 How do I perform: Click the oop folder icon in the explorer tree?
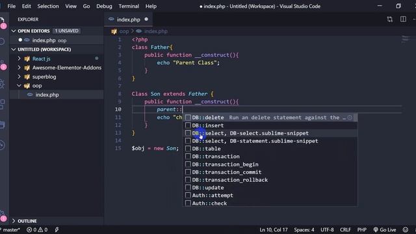coord(27,86)
